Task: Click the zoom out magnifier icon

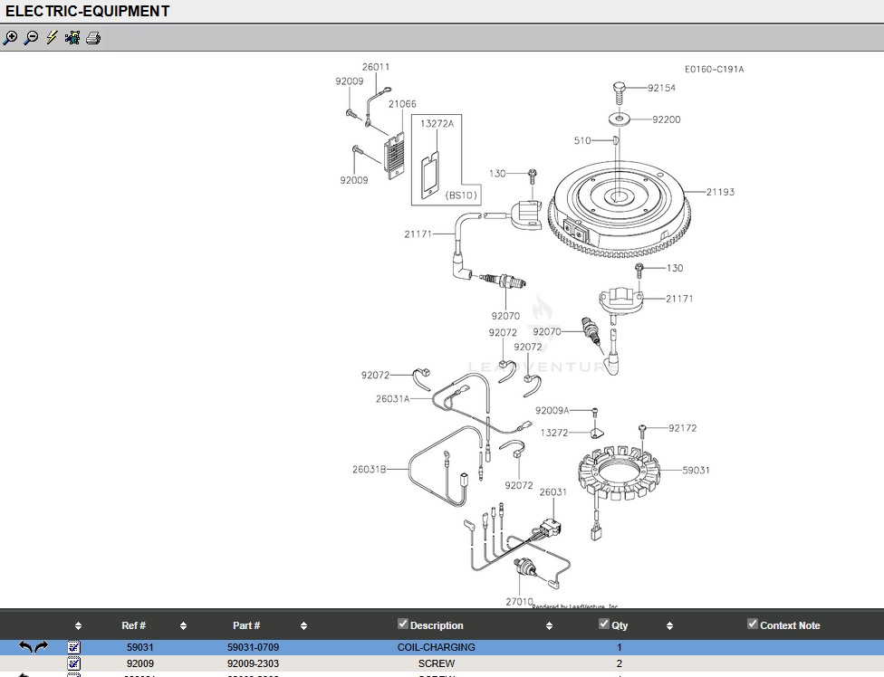Action: tap(31, 38)
